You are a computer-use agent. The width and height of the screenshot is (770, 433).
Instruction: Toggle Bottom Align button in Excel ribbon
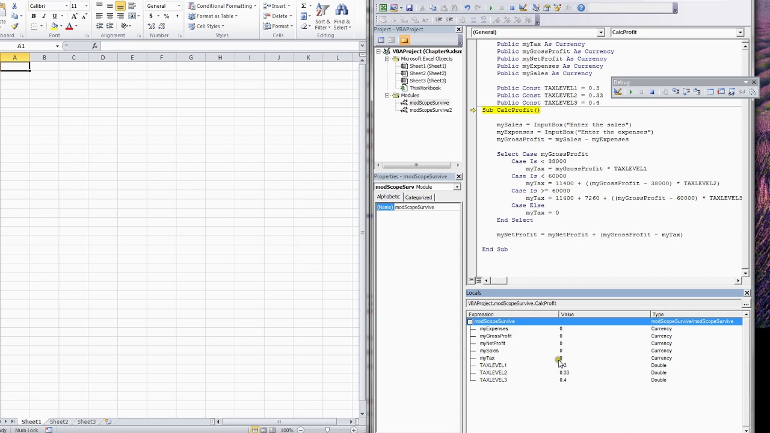[120, 5]
